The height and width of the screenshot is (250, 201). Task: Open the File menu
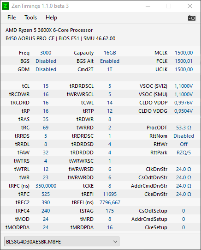pyautogui.click(x=12, y=18)
